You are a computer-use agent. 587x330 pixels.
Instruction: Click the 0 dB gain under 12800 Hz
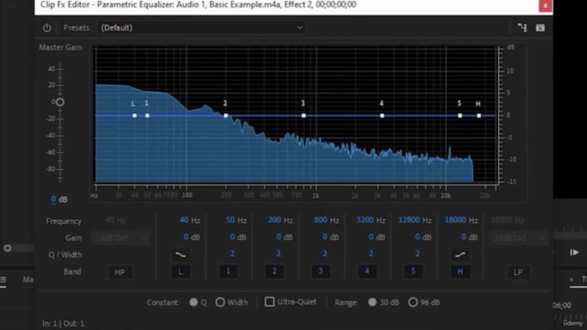point(417,236)
